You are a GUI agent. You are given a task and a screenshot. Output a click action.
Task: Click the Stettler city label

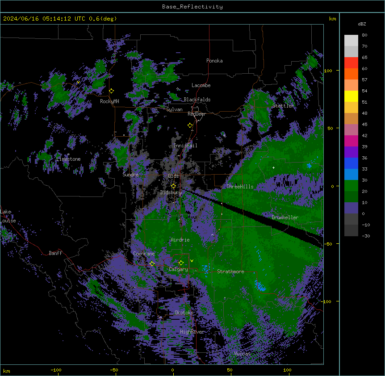click(283, 106)
